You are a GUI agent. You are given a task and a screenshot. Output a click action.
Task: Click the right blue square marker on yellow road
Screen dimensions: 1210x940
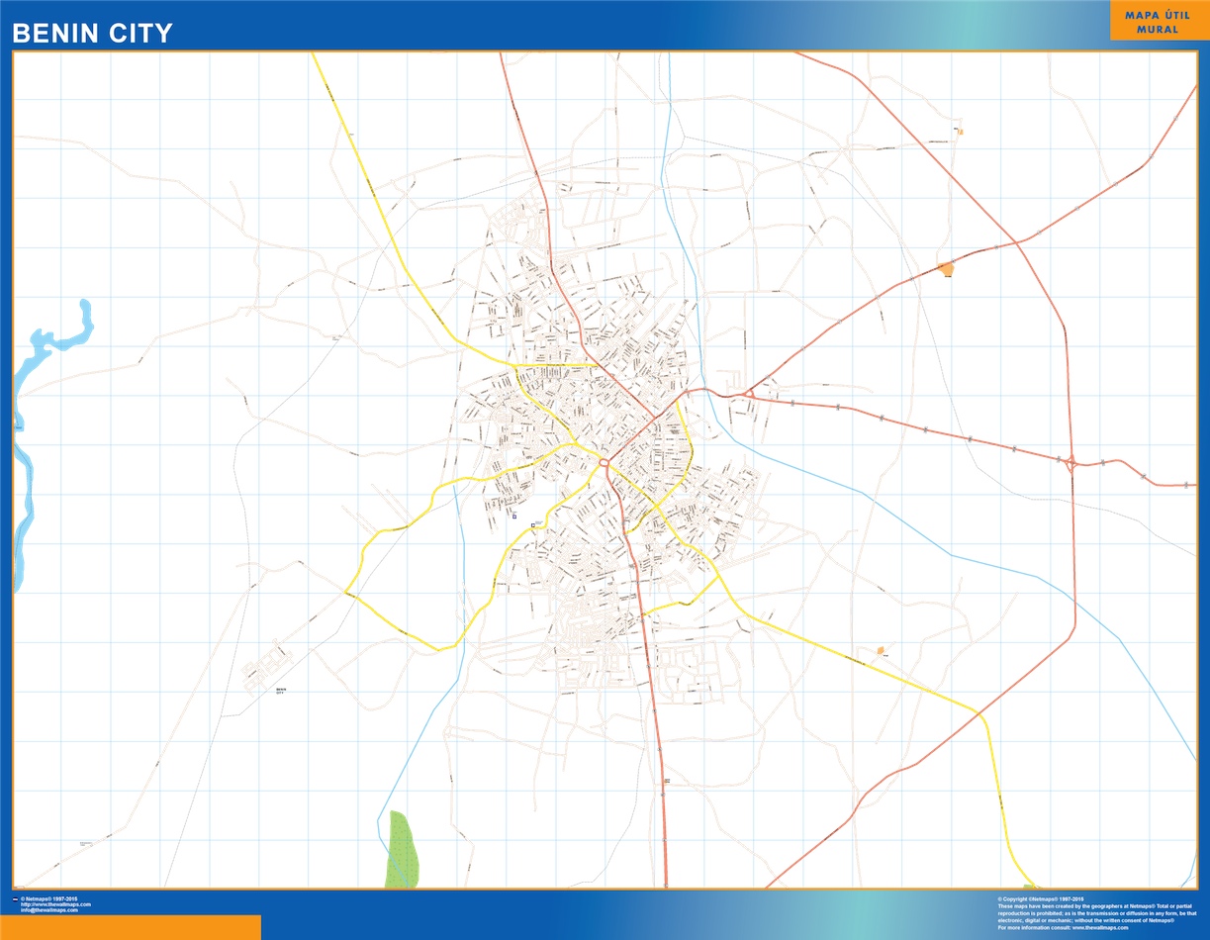(532, 524)
